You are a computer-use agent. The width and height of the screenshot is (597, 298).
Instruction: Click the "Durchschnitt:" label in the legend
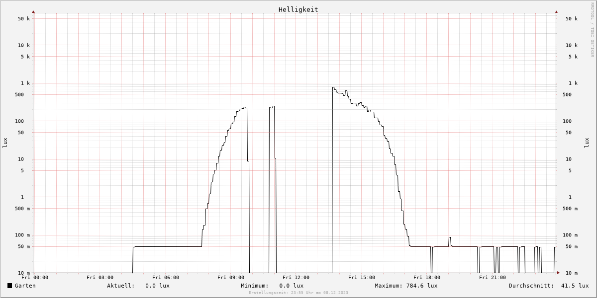click(x=531, y=286)
